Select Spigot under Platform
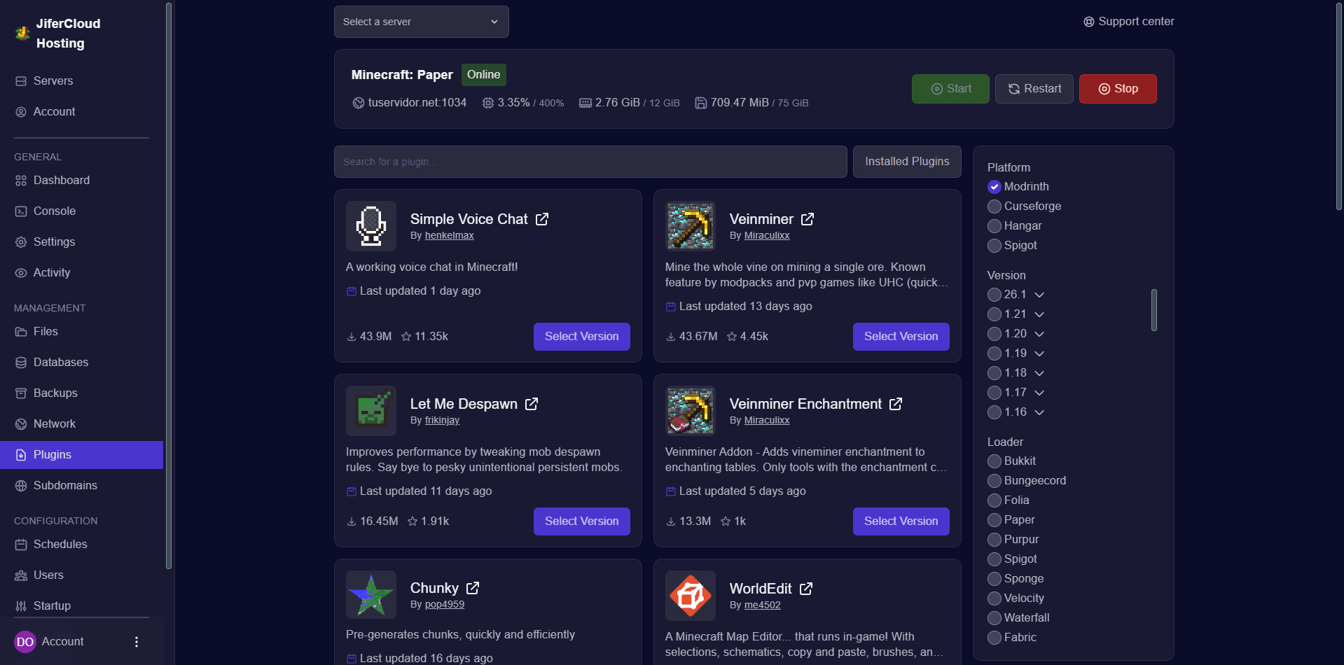 click(995, 246)
